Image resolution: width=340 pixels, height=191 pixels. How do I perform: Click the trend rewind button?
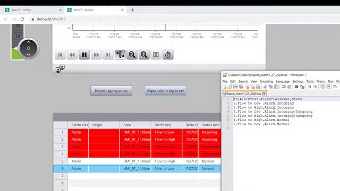pos(72,55)
